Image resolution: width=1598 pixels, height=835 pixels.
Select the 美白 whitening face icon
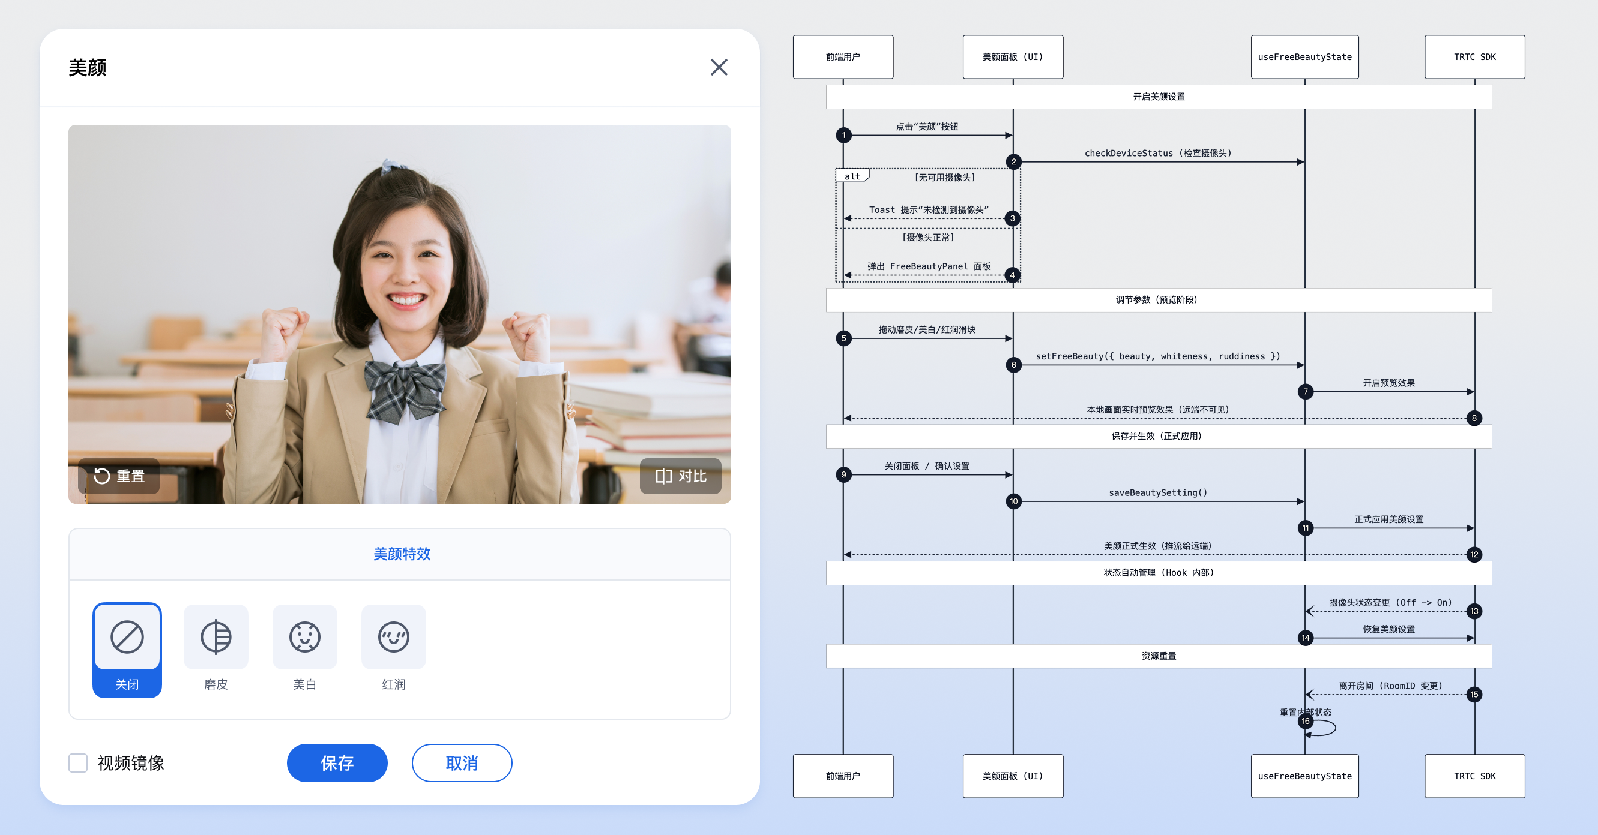pos(304,637)
